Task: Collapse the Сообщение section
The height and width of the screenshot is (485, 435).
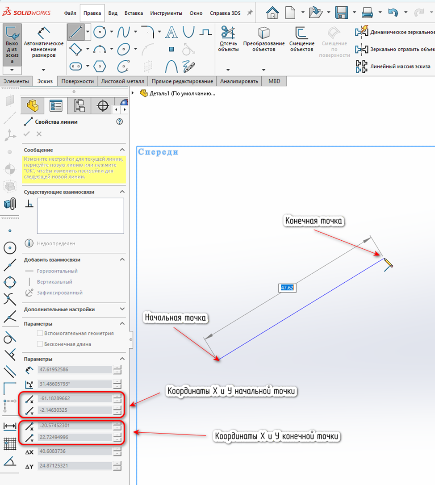Action: pos(122,150)
